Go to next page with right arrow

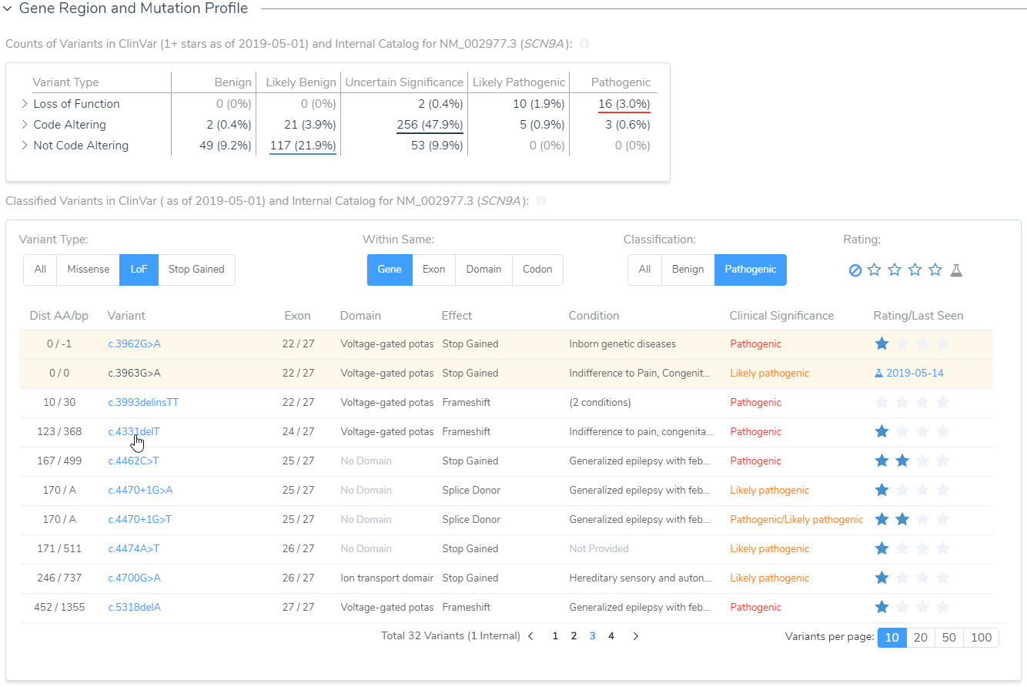pyautogui.click(x=635, y=636)
